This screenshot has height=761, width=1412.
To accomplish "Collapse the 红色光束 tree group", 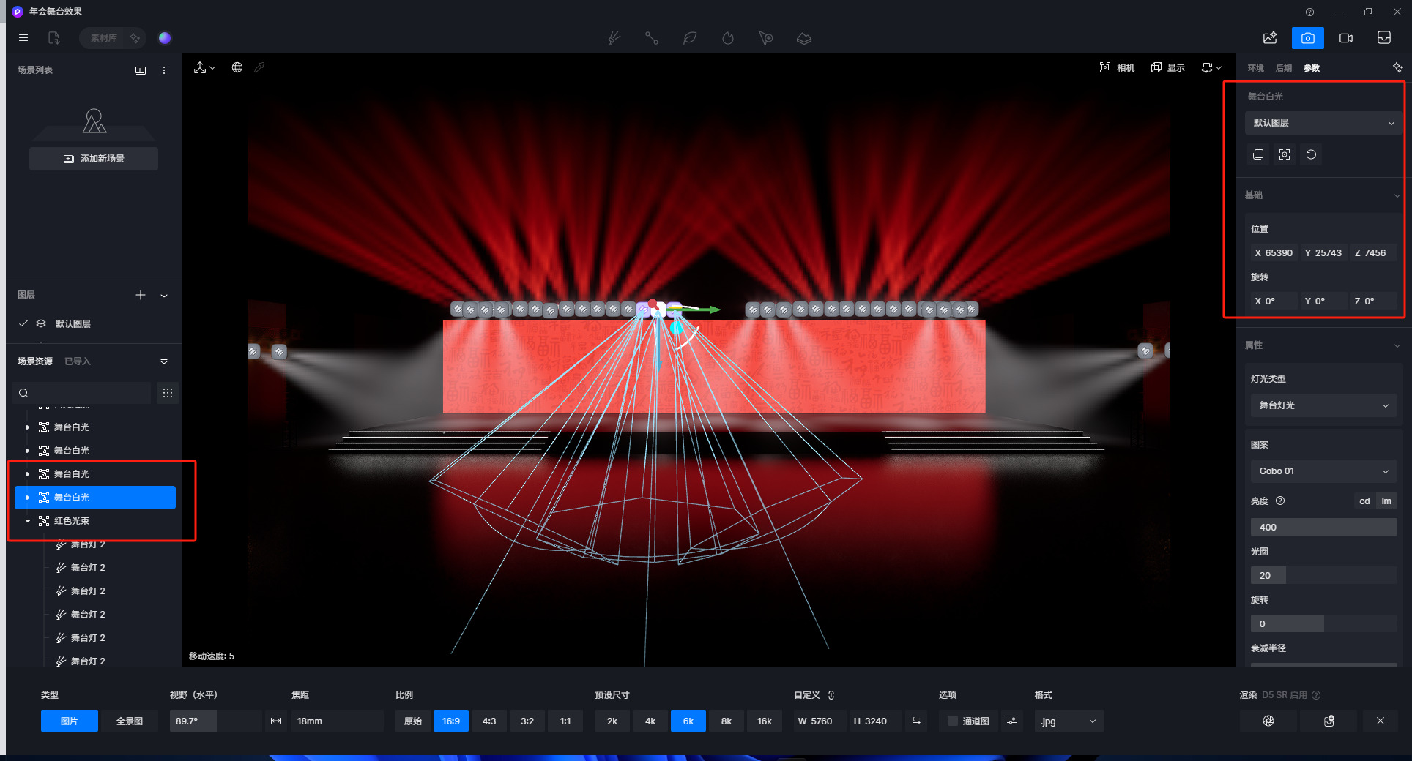I will (28, 521).
